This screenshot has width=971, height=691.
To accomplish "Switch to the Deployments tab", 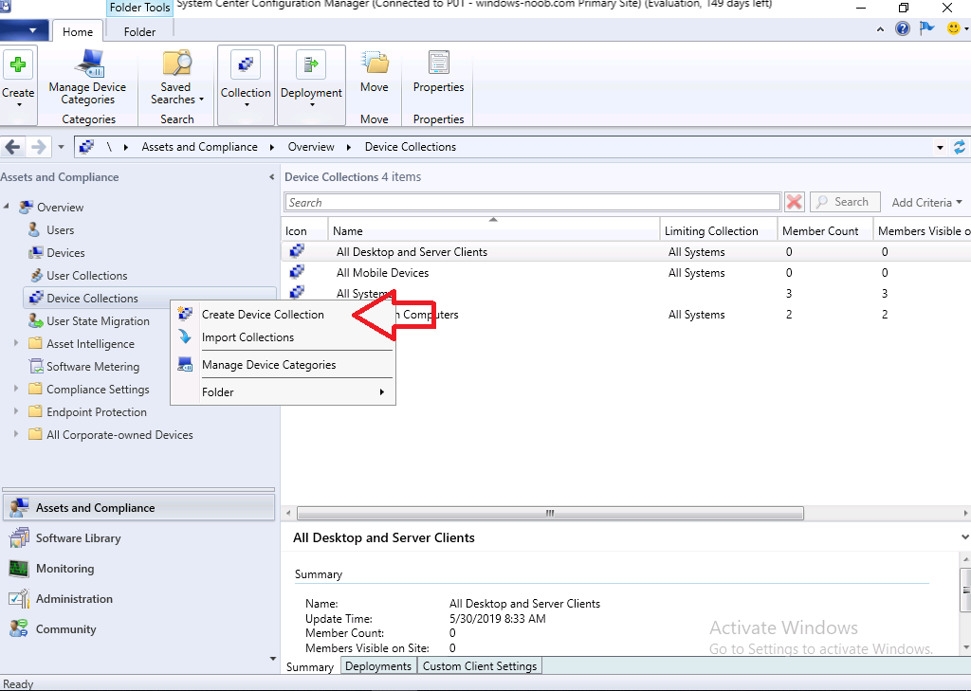I will (x=378, y=666).
